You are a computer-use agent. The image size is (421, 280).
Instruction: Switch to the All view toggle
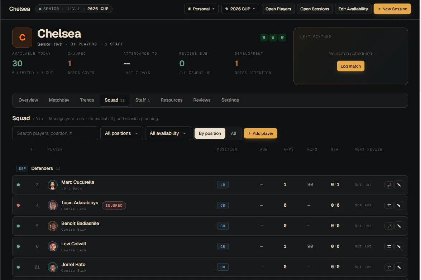point(233,133)
